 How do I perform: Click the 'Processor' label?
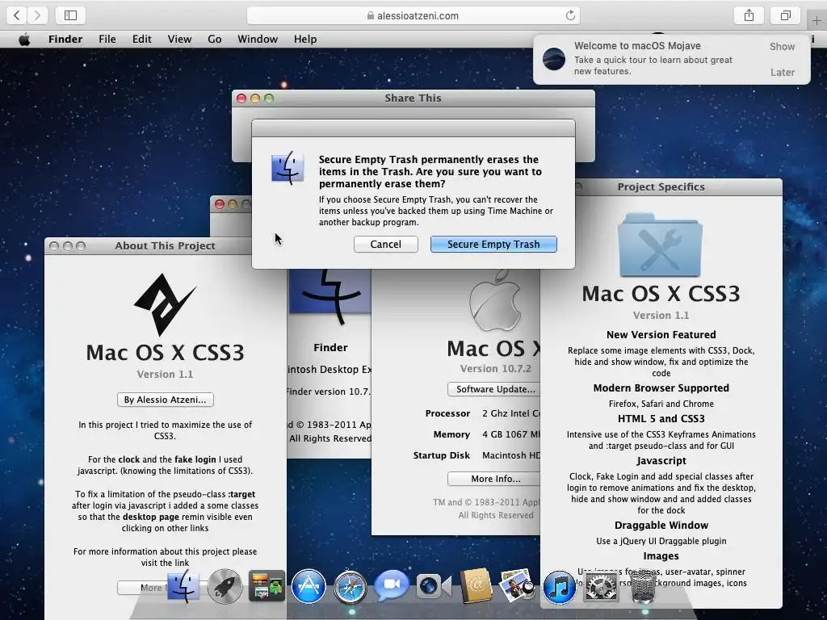447,413
